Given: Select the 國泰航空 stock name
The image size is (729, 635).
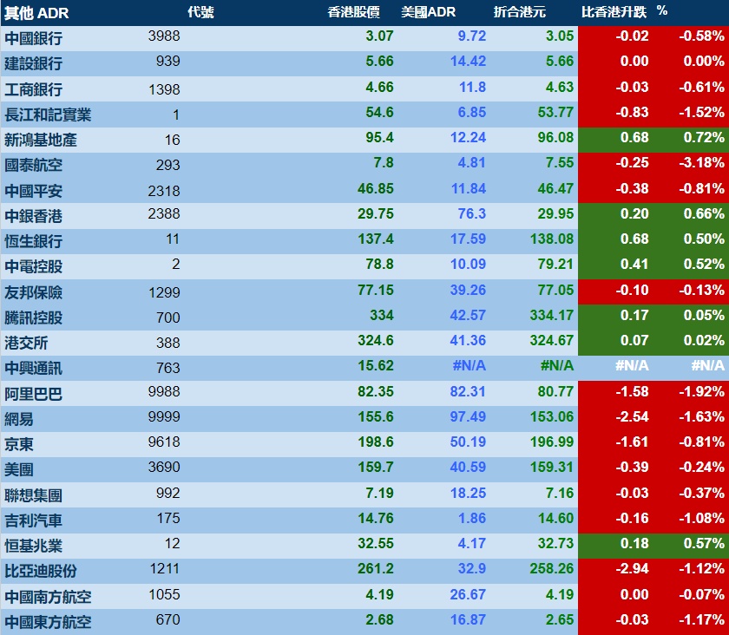Looking at the screenshot, I should coord(34,165).
